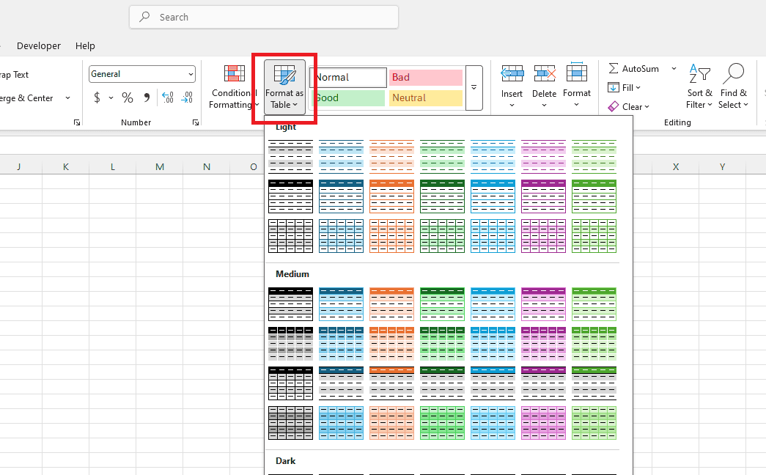Expand the Merge & Center dropdown arrow

coord(67,98)
